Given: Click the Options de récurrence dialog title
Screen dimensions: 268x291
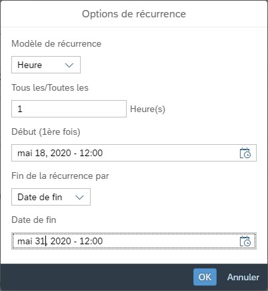Looking at the screenshot, I should (x=134, y=14).
